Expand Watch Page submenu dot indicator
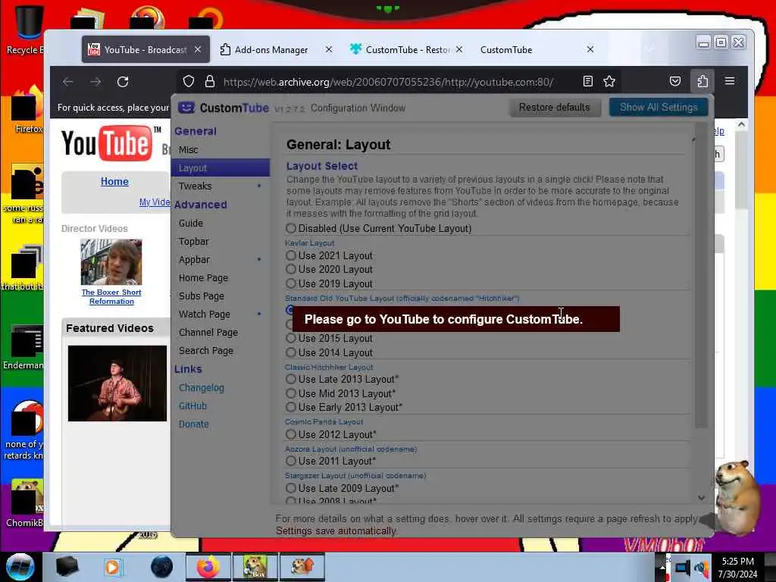The height and width of the screenshot is (582, 776). click(259, 314)
